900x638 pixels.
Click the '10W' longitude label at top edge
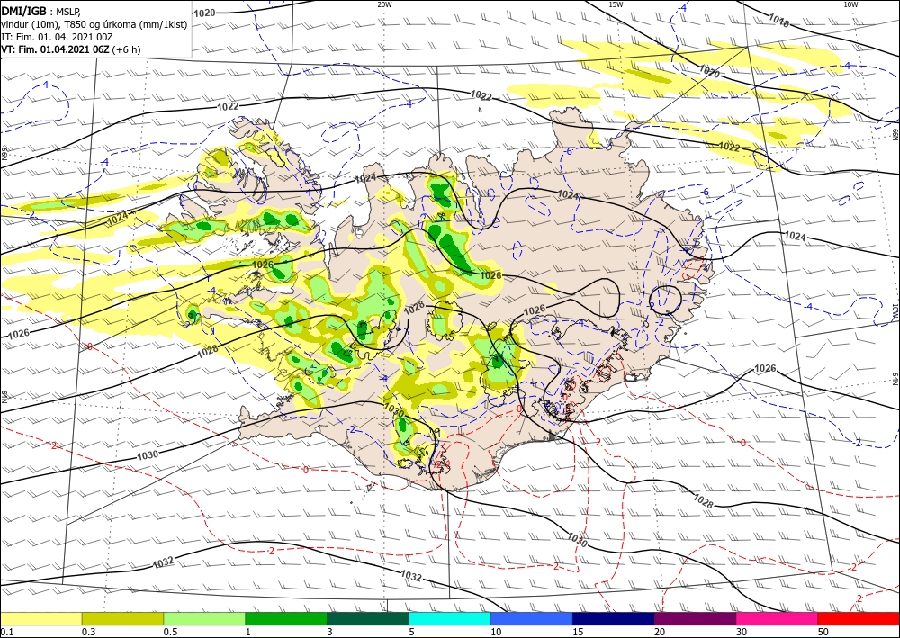(x=850, y=4)
